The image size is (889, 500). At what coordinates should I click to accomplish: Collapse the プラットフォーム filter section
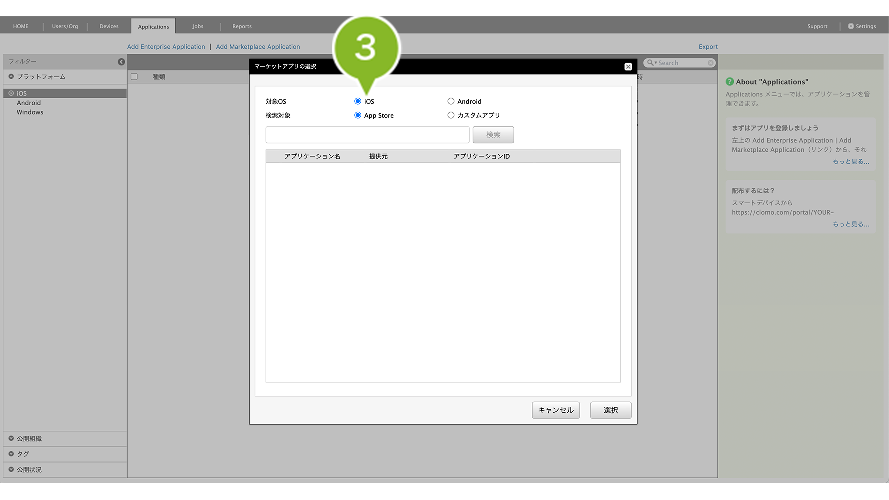click(11, 77)
